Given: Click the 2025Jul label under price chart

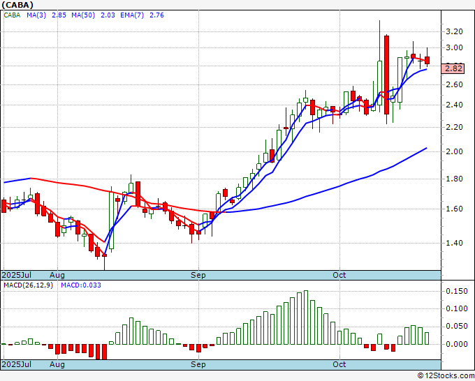Looking at the screenshot, I should click(x=16, y=275).
